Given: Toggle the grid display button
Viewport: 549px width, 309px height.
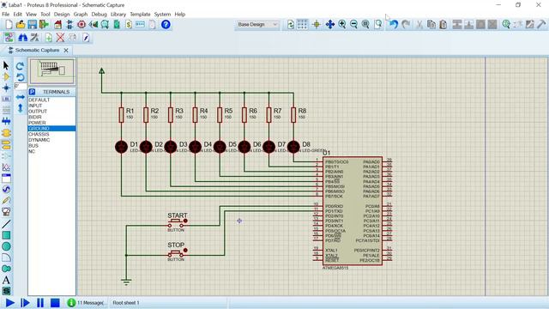Looking at the screenshot, I should tap(302, 25).
